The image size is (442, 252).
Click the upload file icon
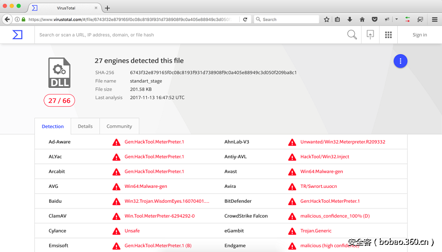point(370,35)
